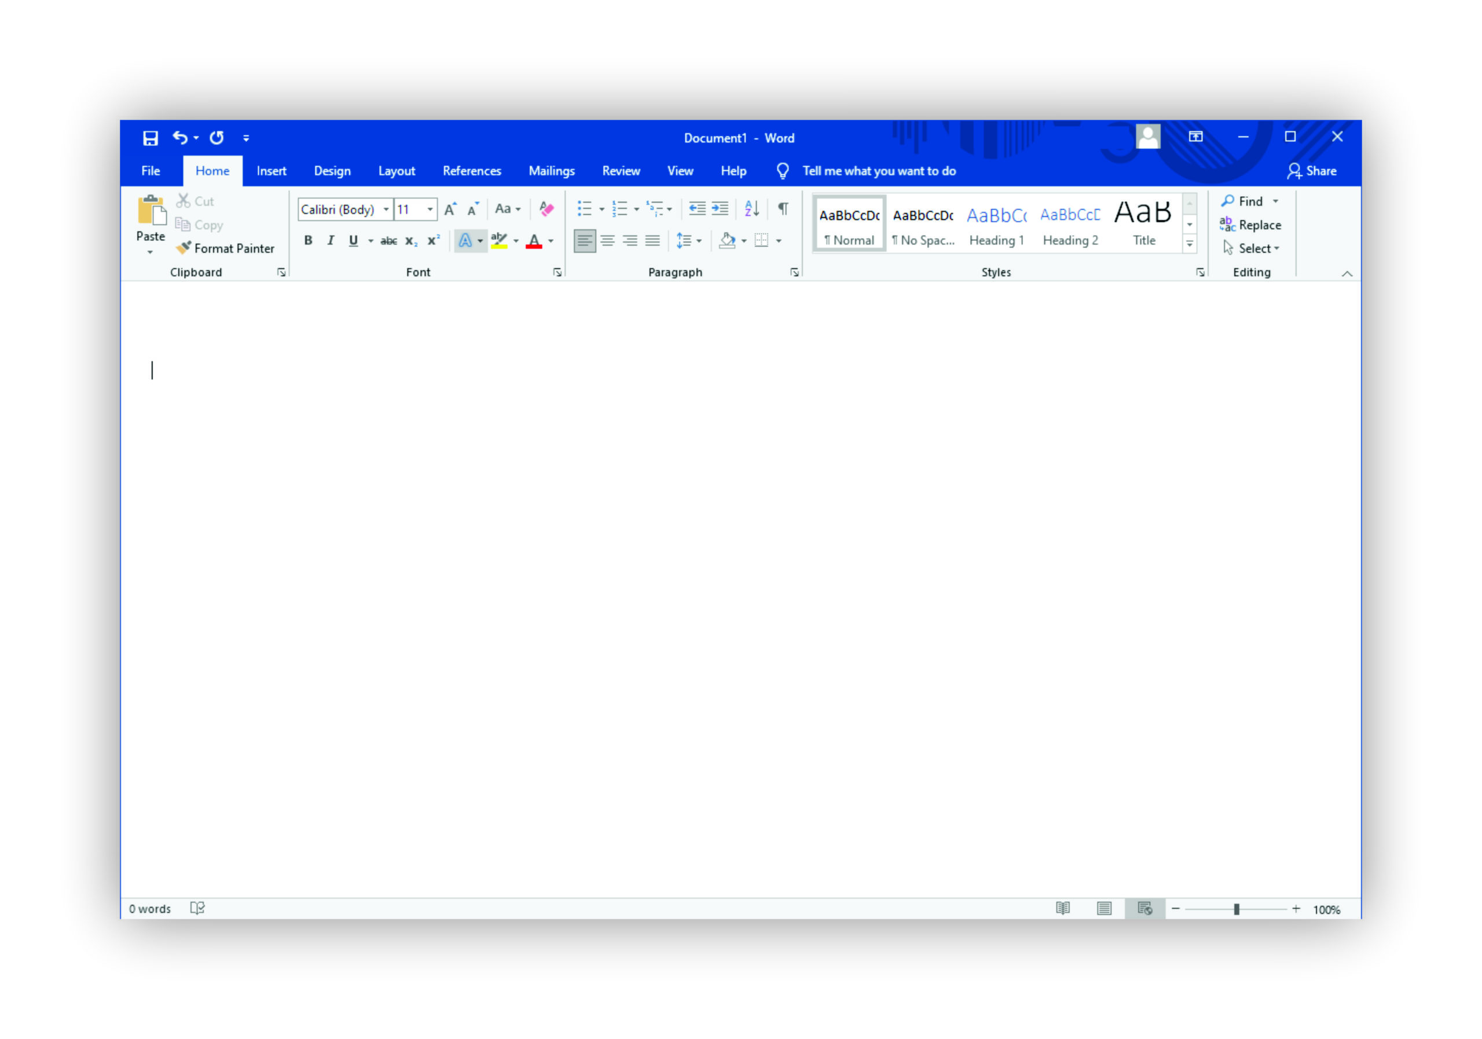
Task: Open the Calibri (Body) font dropdown
Action: coord(386,209)
